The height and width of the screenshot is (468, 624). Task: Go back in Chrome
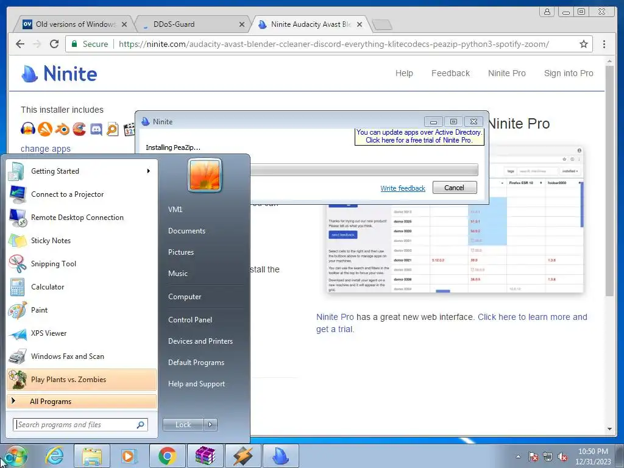[x=20, y=44]
